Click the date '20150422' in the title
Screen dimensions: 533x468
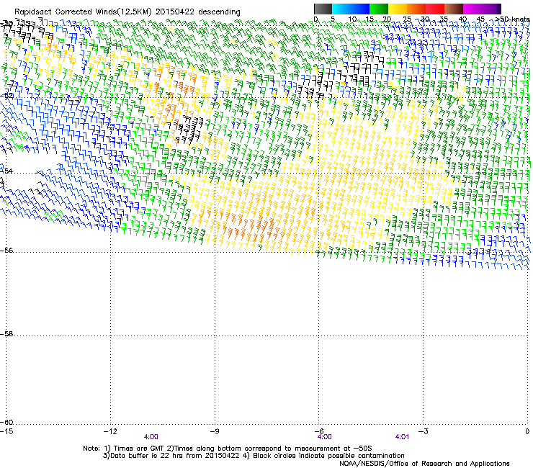pyautogui.click(x=175, y=12)
